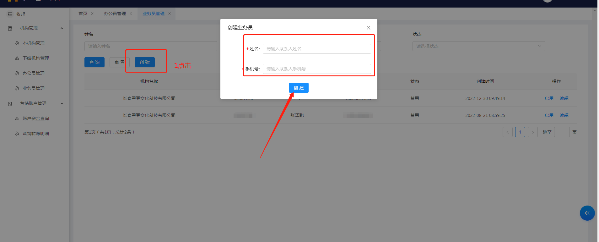Focus the 请输入姓名 search field
This screenshot has height=242, width=599.
pyautogui.click(x=151, y=46)
